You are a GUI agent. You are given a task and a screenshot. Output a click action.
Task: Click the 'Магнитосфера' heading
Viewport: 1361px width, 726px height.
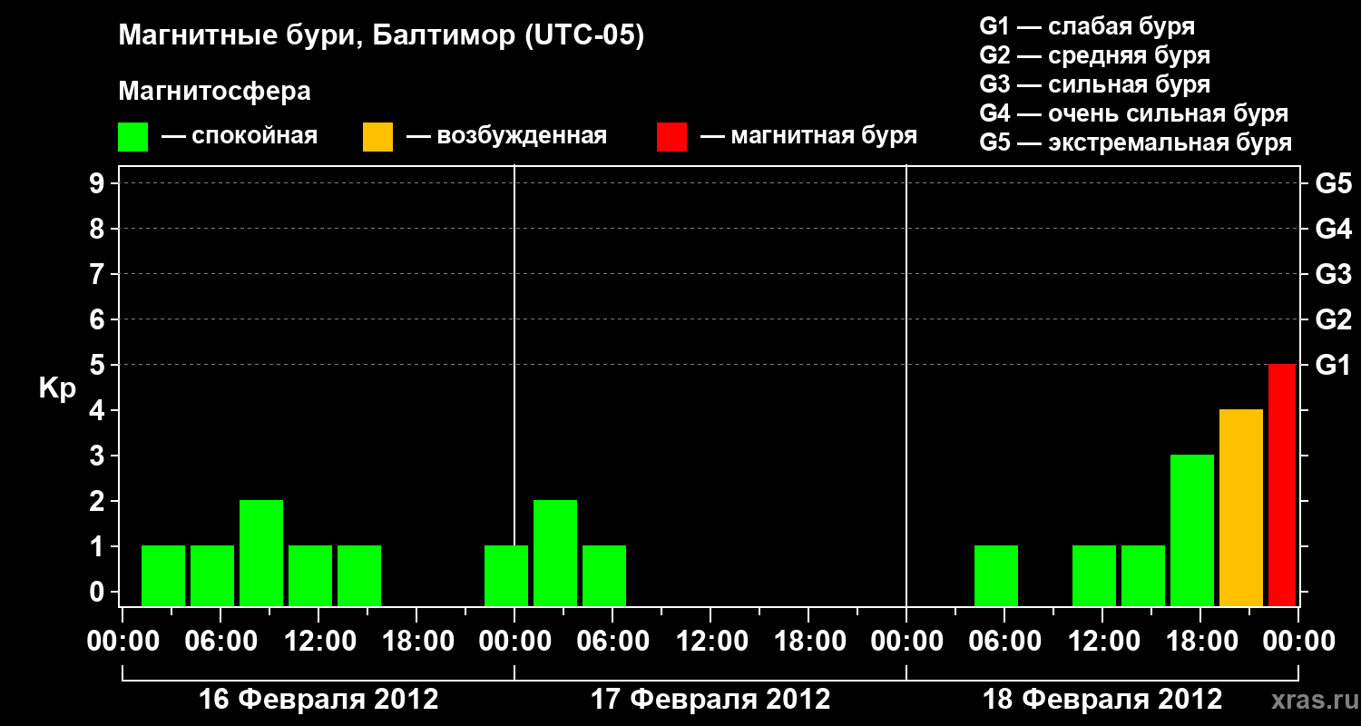[214, 92]
